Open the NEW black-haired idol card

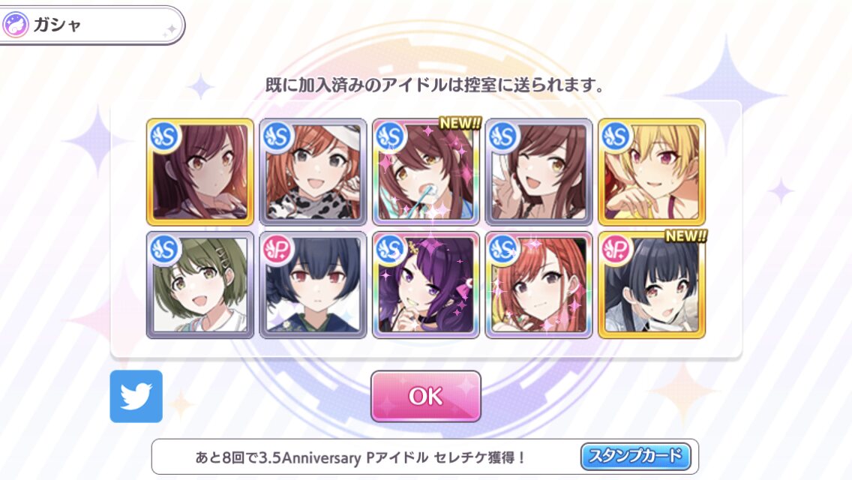[652, 285]
